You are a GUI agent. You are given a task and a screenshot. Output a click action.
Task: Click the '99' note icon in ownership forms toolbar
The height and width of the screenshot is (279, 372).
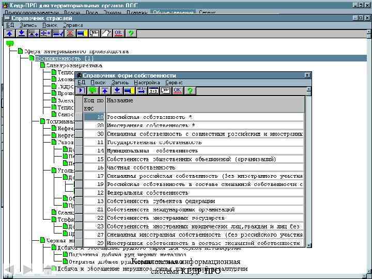pos(165,91)
